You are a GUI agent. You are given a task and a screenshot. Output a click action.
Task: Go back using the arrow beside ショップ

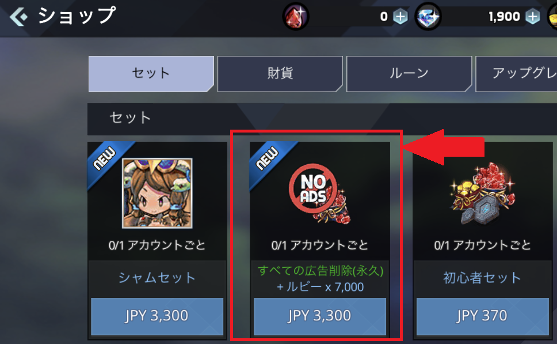18,16
